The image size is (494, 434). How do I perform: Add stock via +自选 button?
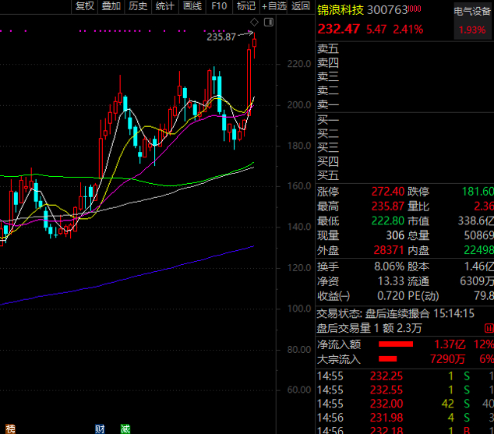(x=274, y=6)
